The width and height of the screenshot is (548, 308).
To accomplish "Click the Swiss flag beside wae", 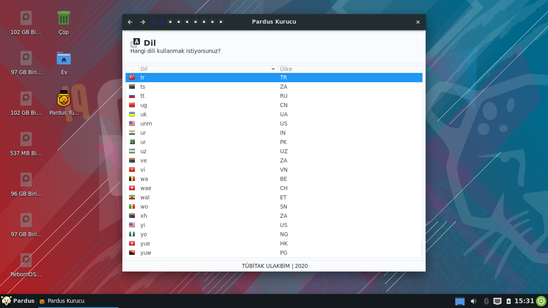I will (x=132, y=188).
